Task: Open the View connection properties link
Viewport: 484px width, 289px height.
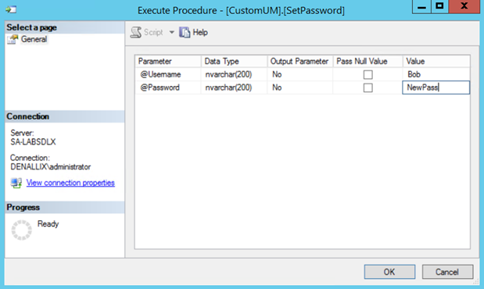Action: 70,183
